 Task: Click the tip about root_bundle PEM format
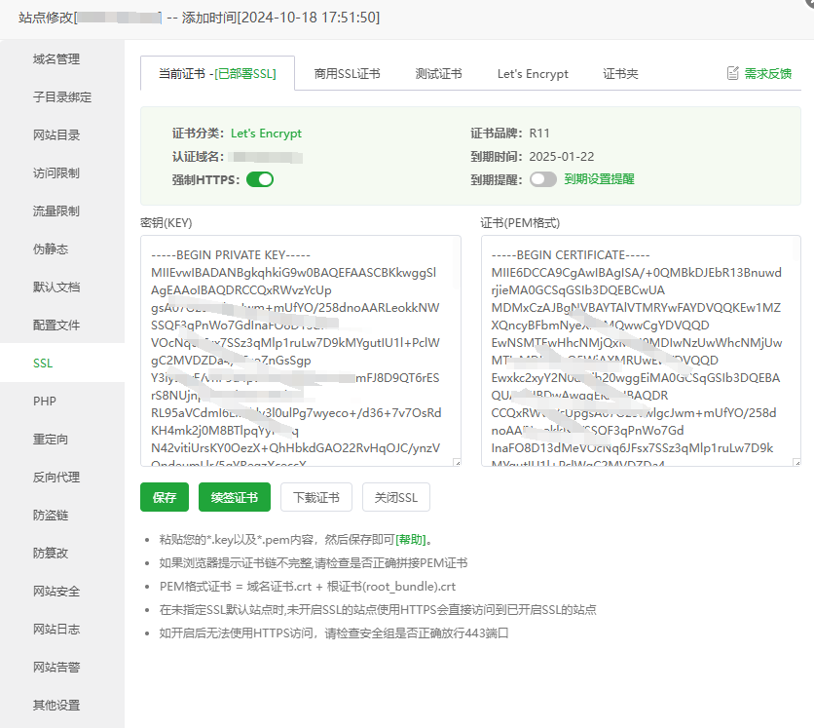(x=308, y=586)
